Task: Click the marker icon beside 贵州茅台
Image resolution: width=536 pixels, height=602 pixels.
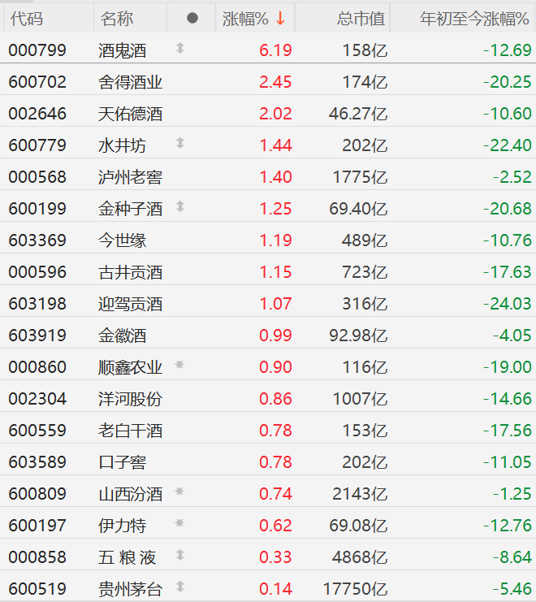Action: click(x=180, y=587)
